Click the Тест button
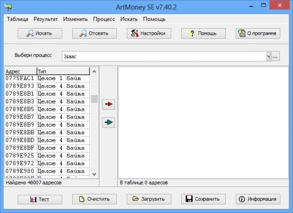This screenshot has height=213, width=293. [x=40, y=199]
